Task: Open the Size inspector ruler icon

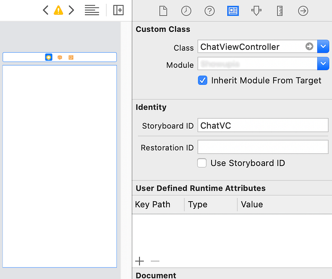Action: coord(280,11)
